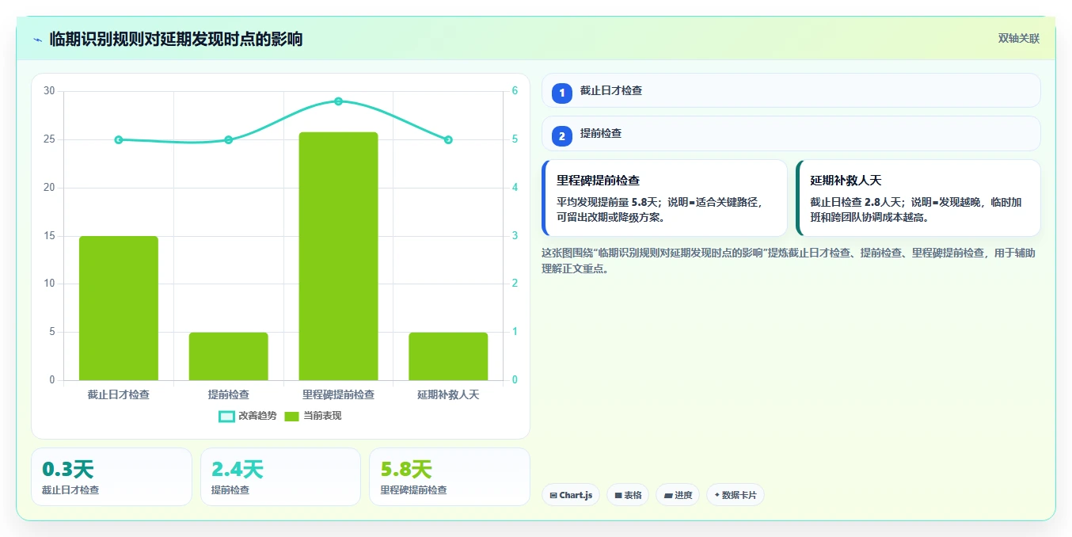Click the 双轴关联 label in header
The width and height of the screenshot is (1072, 537).
[1018, 38]
